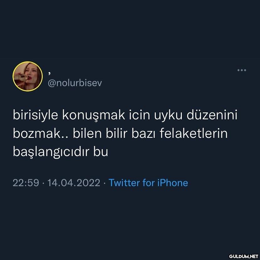Click the word "uyku" in the tweet

[x=168, y=116]
